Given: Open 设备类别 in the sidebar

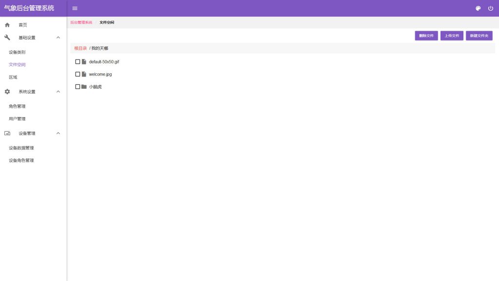Looking at the screenshot, I should (x=17, y=52).
